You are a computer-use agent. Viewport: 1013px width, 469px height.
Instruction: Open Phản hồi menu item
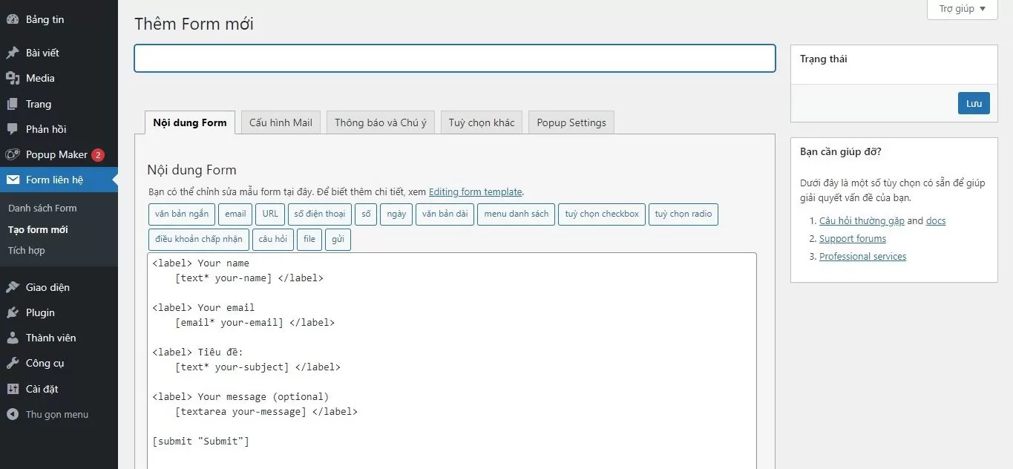tap(59, 129)
